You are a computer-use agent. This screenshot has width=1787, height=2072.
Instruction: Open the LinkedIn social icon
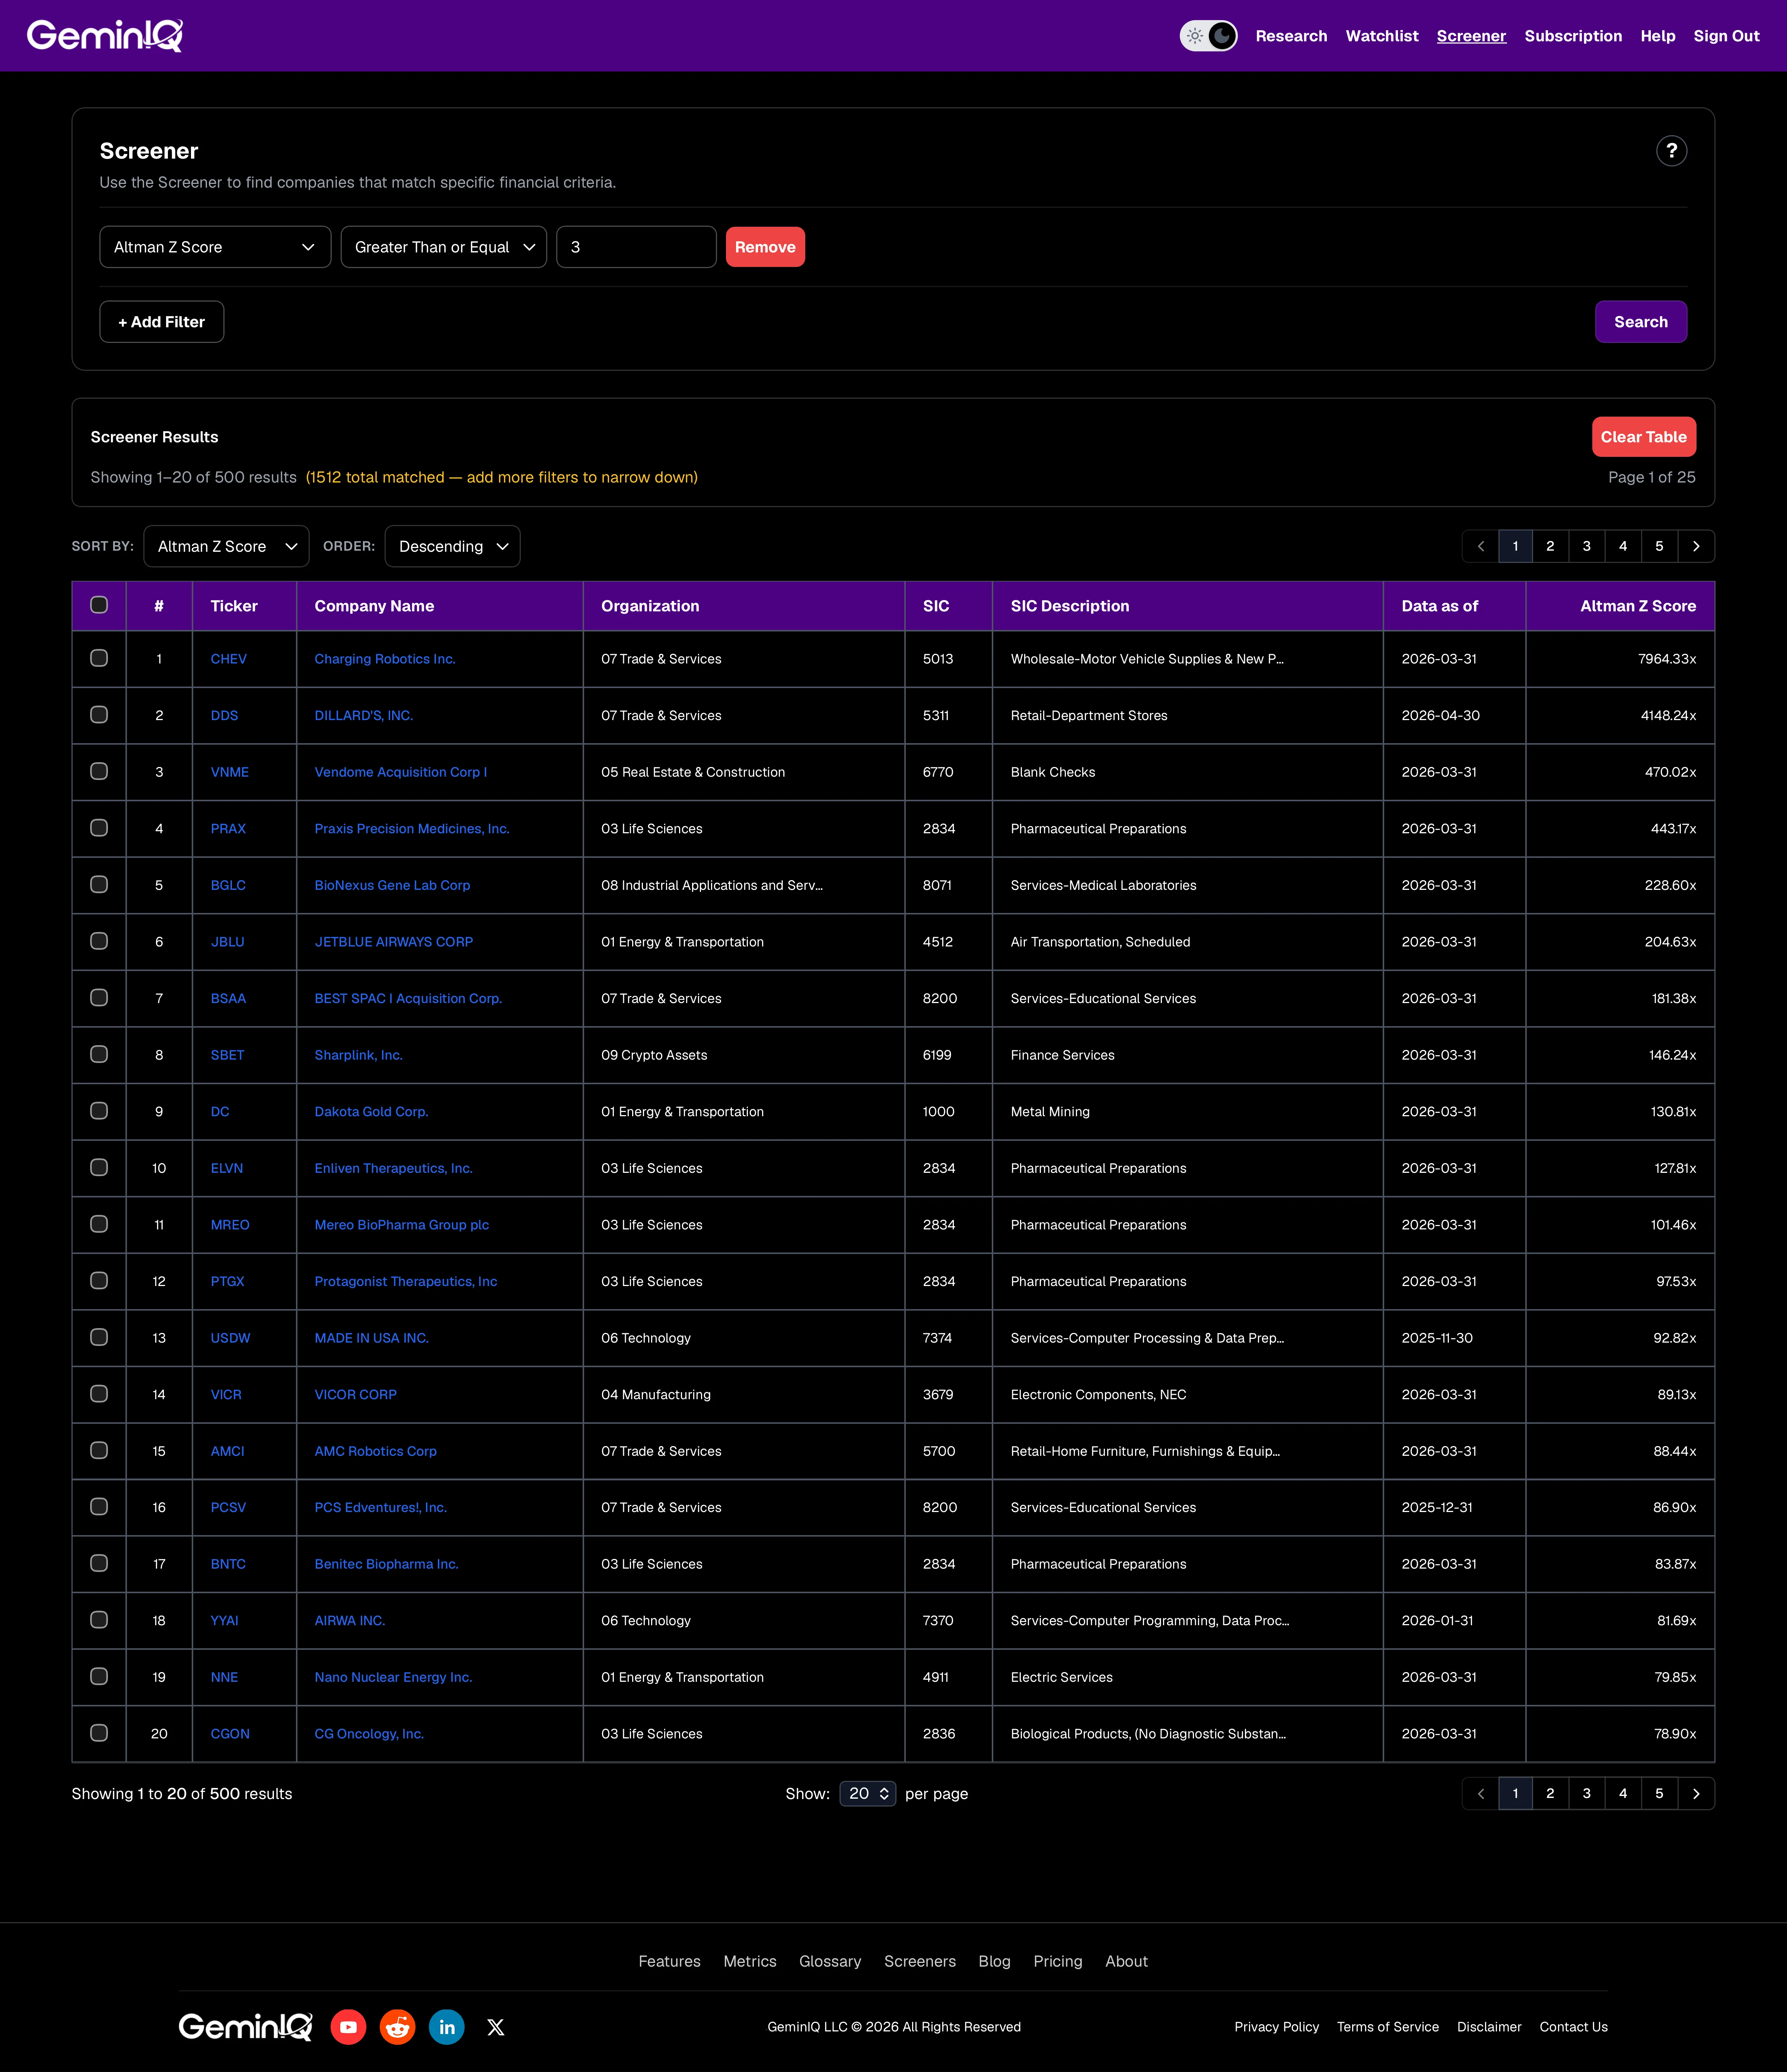coord(447,2027)
